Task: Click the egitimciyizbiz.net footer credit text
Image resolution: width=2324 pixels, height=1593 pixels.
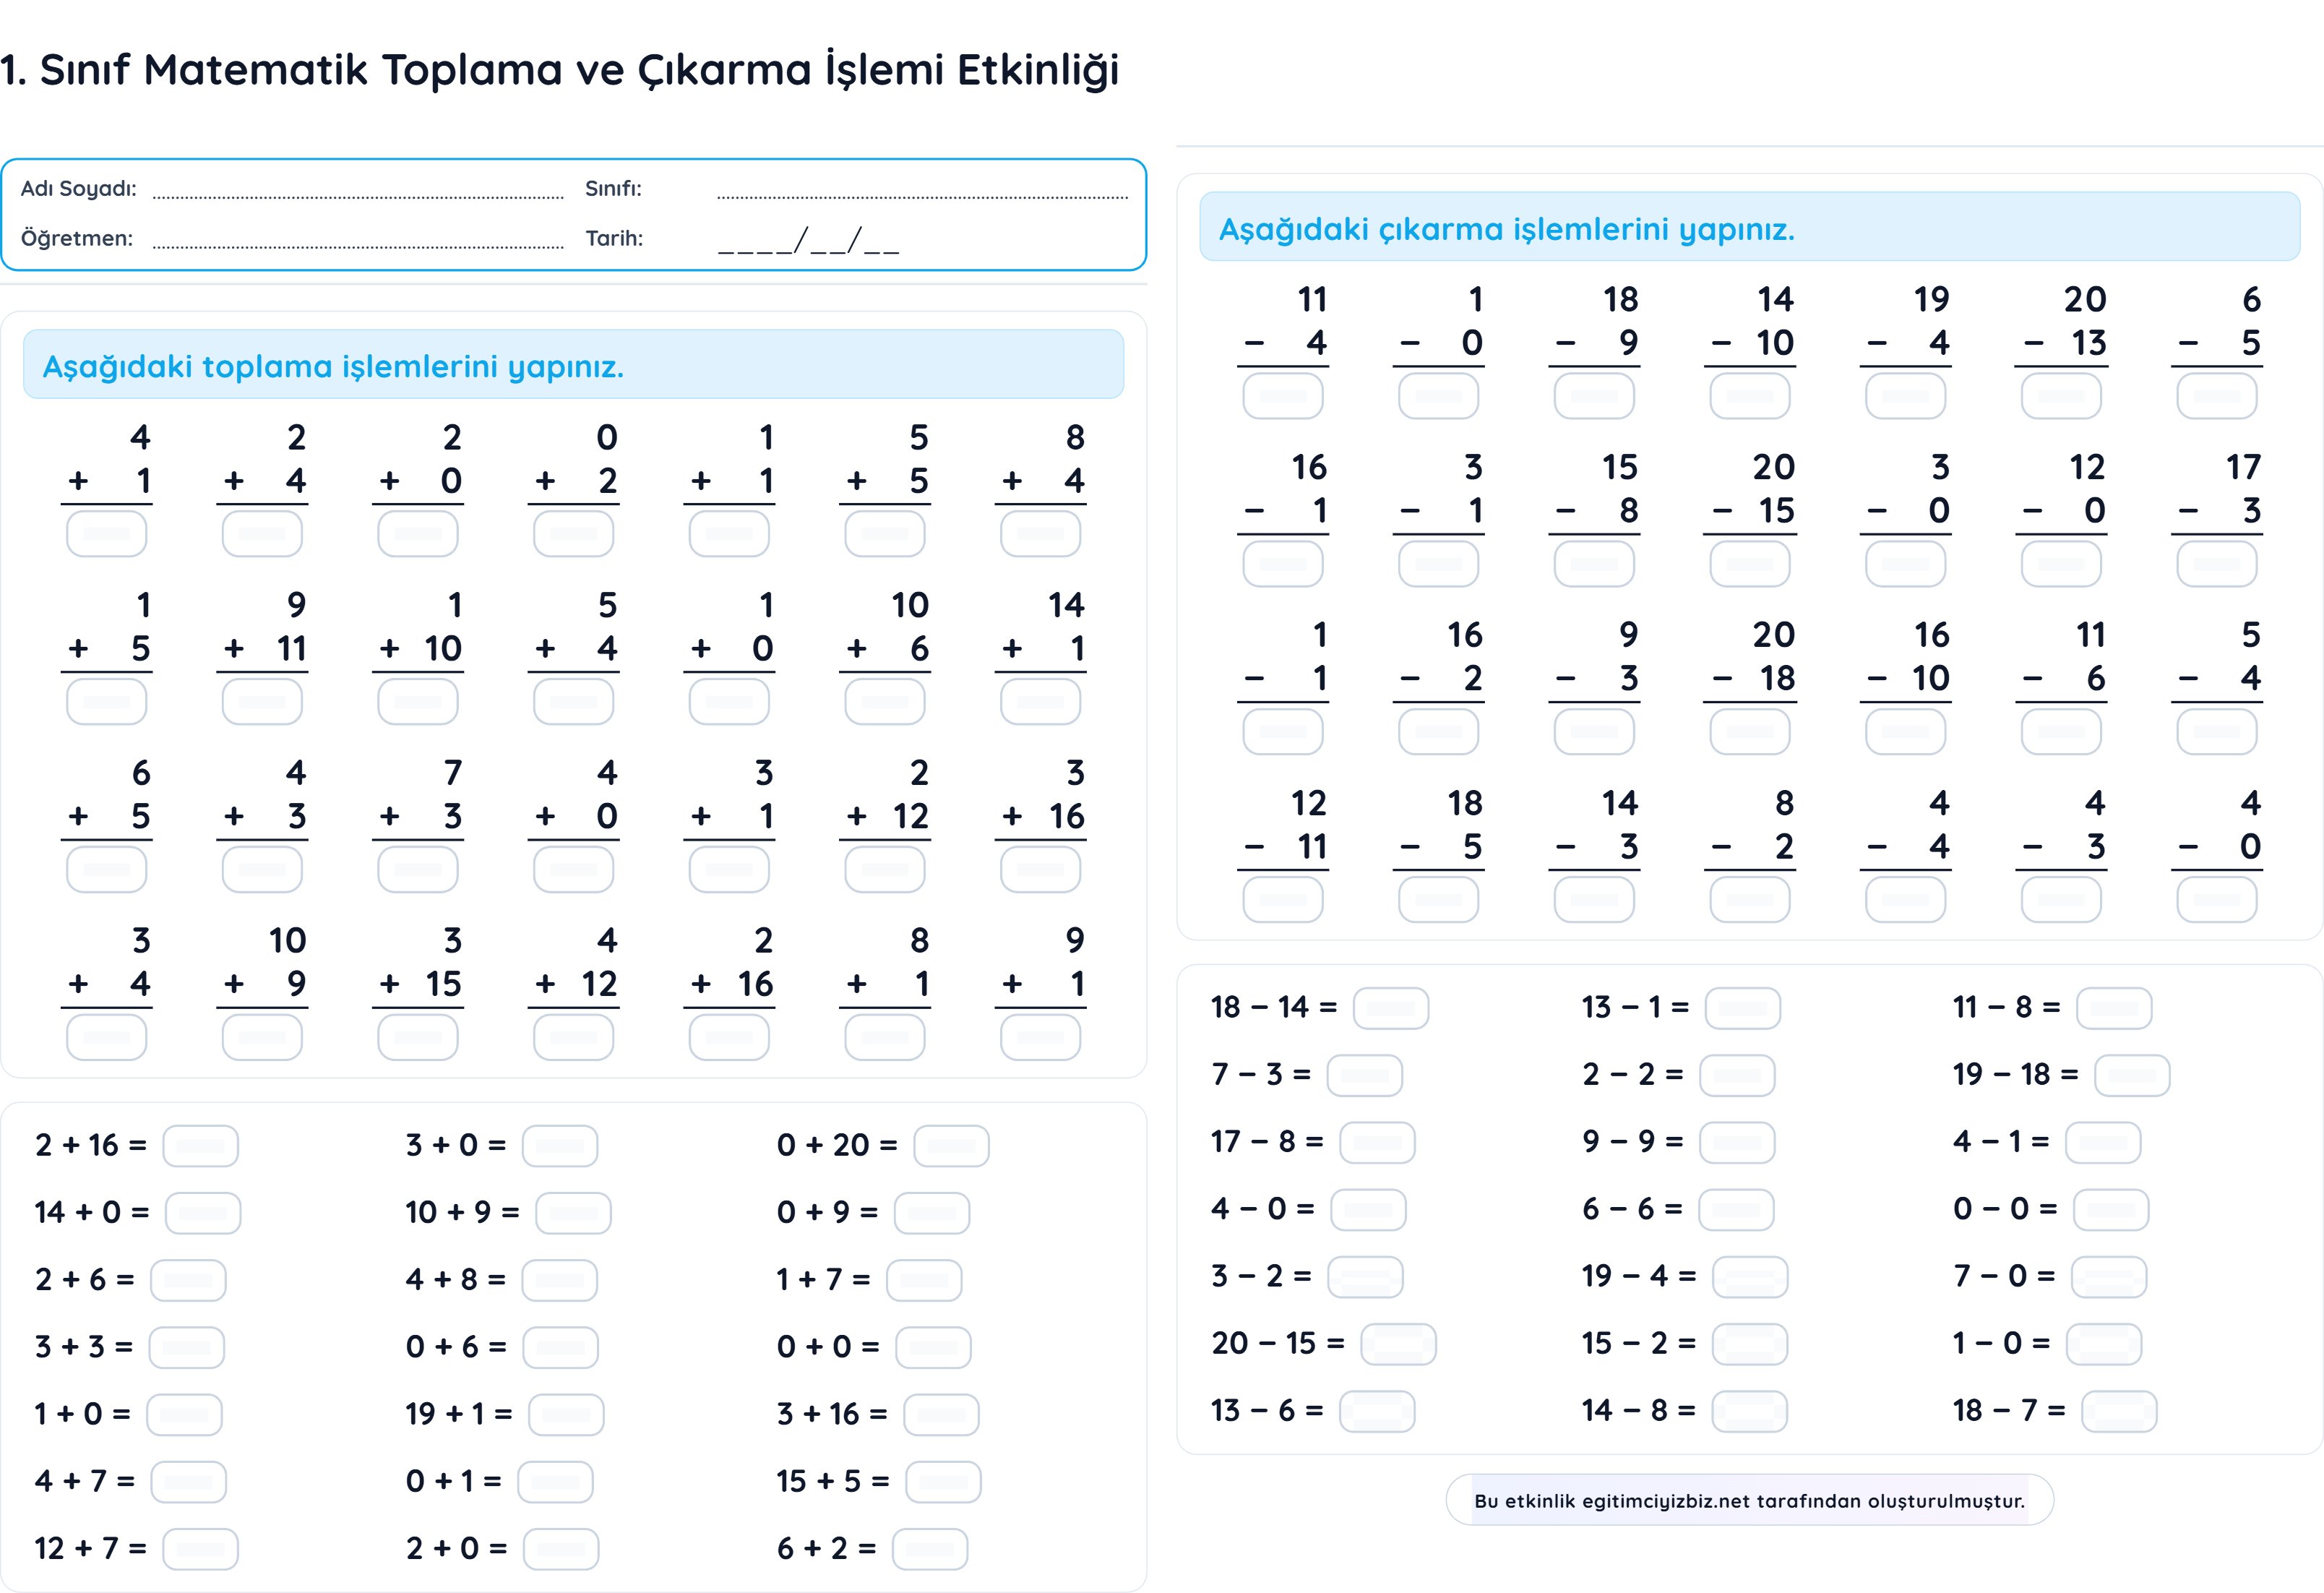Action: (1749, 1500)
